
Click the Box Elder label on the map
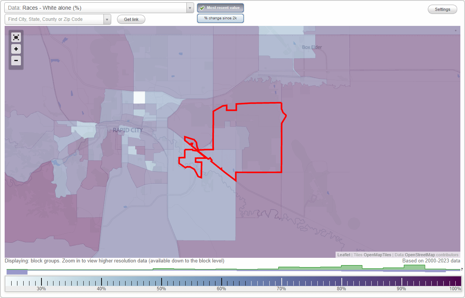pos(311,47)
